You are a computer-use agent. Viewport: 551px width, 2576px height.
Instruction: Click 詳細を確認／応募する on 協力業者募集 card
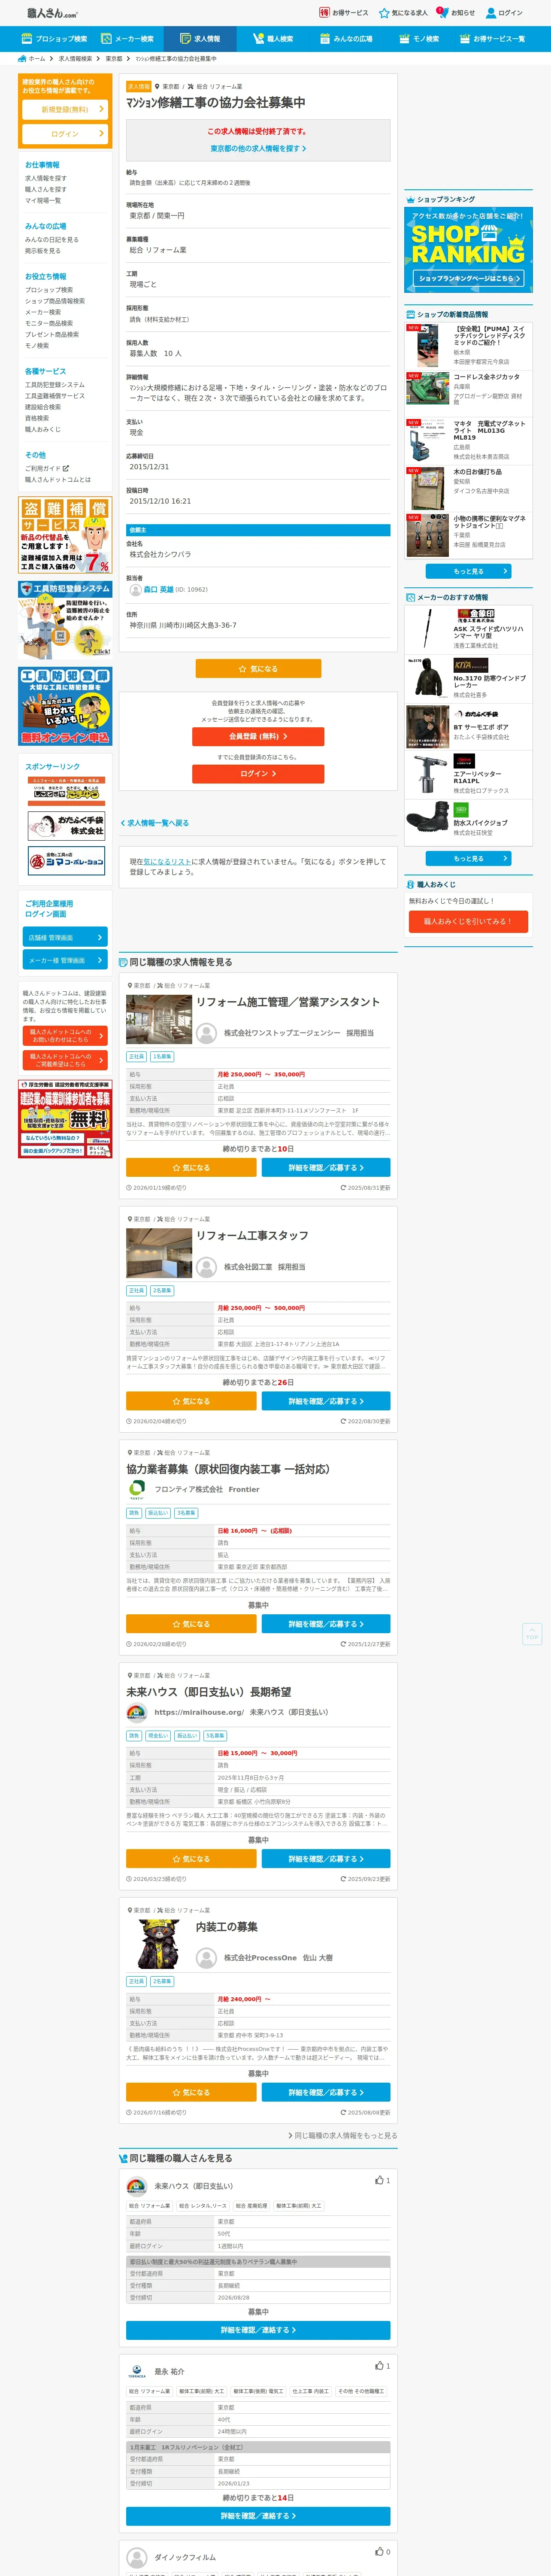326,1624
